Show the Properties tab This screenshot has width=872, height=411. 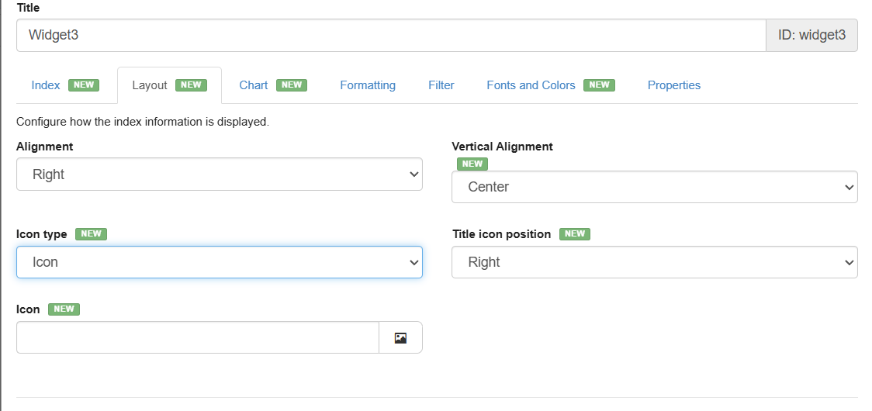point(674,85)
